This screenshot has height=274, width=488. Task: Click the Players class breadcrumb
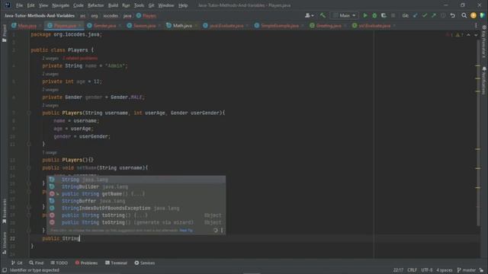coord(146,15)
